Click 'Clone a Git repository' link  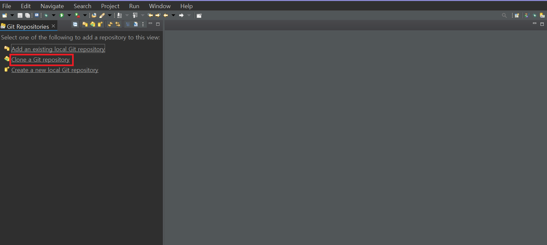pyautogui.click(x=40, y=60)
